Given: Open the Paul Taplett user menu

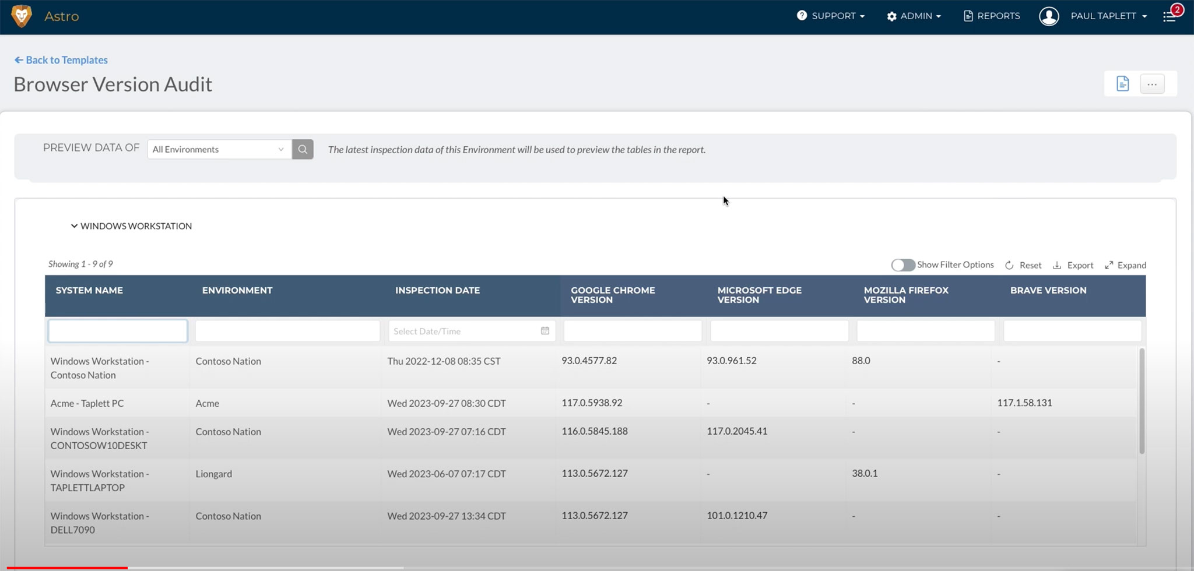Looking at the screenshot, I should tap(1108, 16).
